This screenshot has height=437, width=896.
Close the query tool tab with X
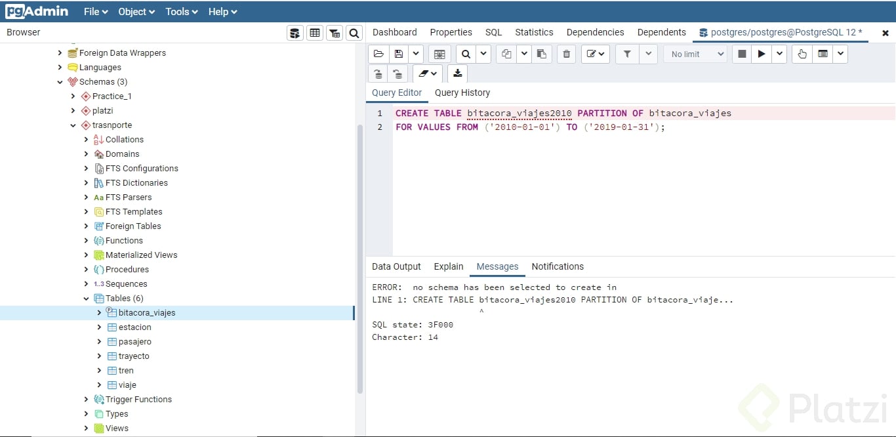(x=886, y=33)
